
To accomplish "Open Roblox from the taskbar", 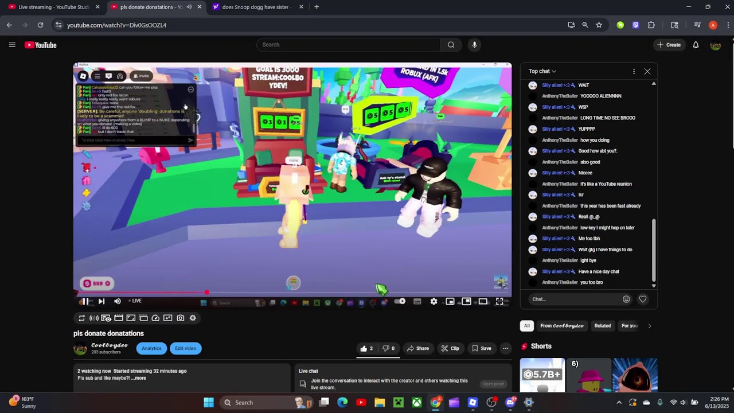I will [x=473, y=402].
